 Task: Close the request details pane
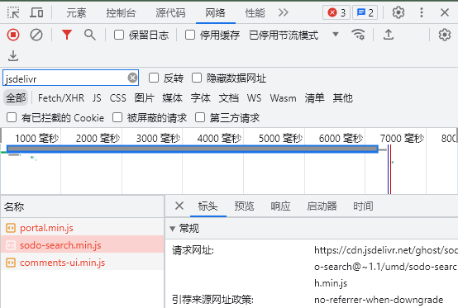(179, 206)
